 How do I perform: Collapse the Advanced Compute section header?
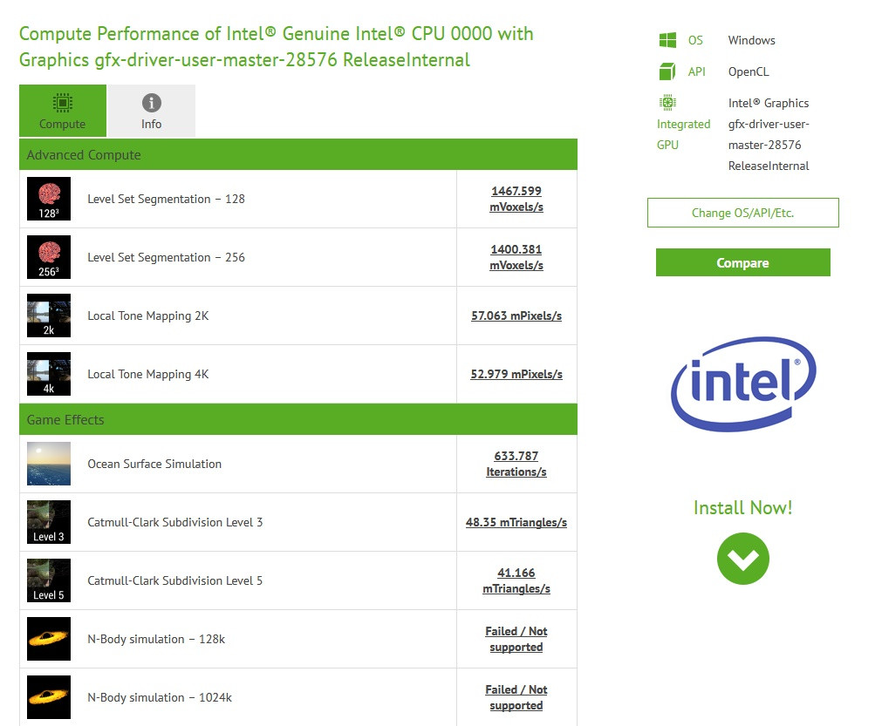pos(83,154)
